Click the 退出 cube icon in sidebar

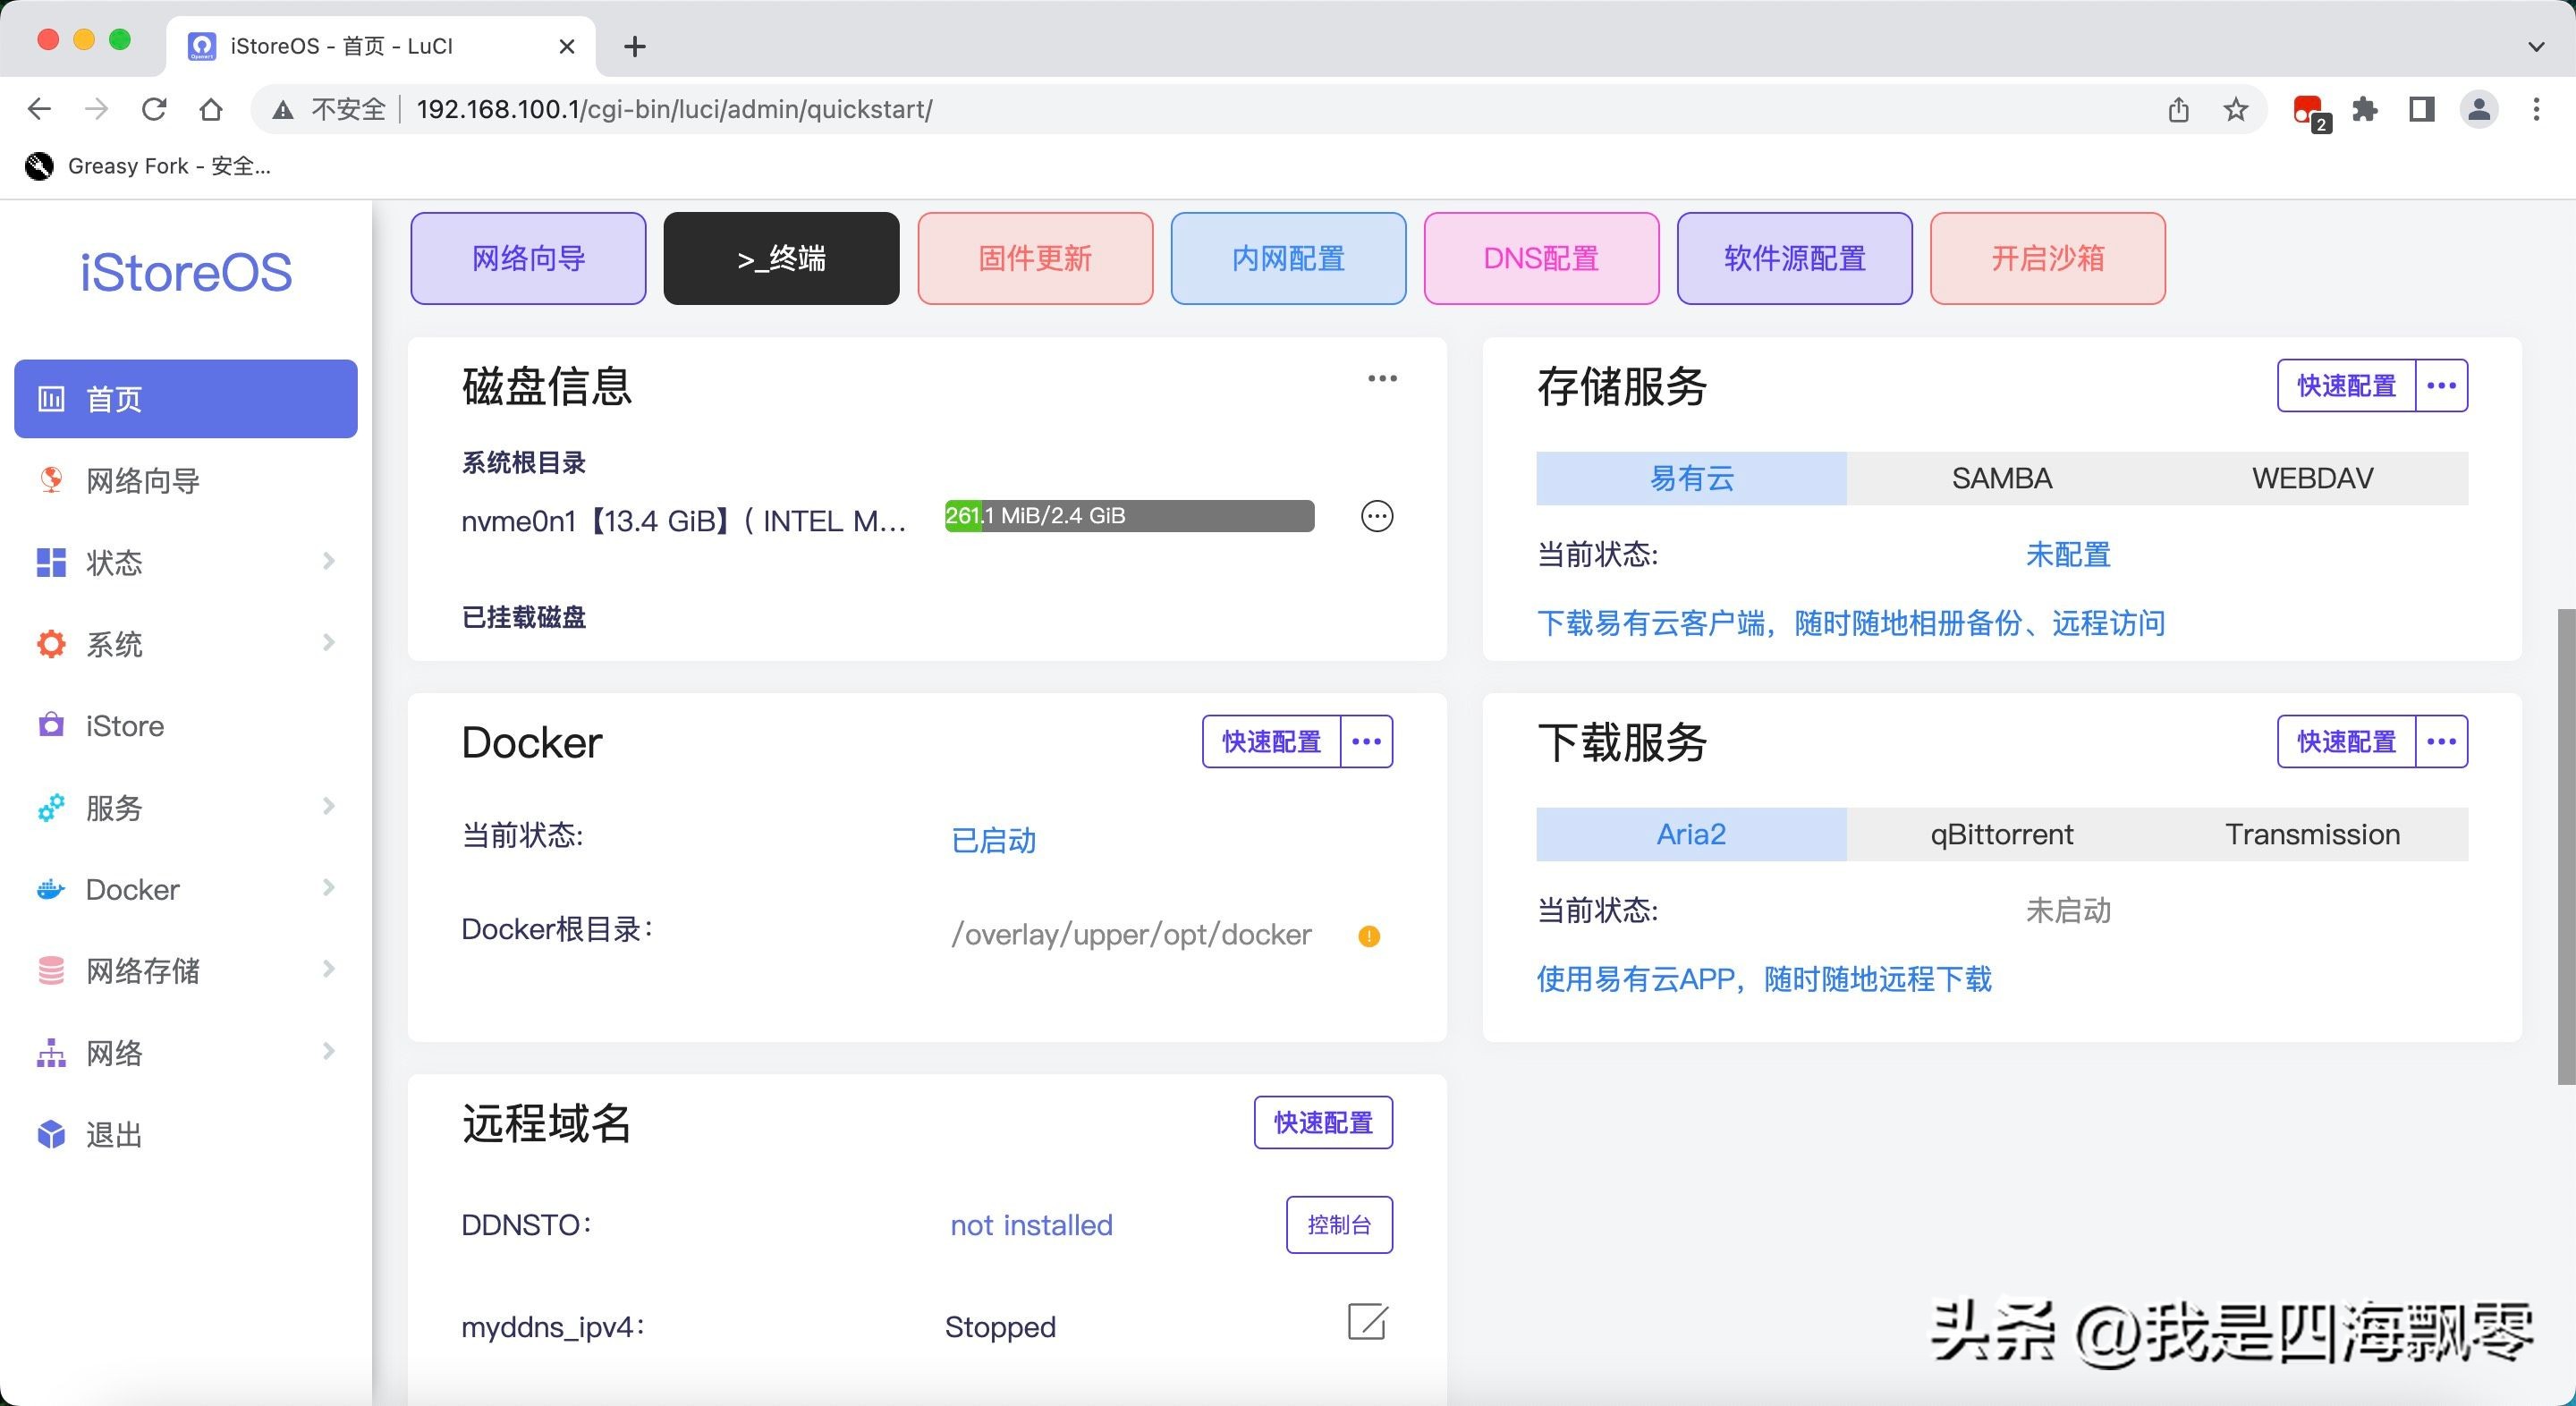pos(51,1134)
